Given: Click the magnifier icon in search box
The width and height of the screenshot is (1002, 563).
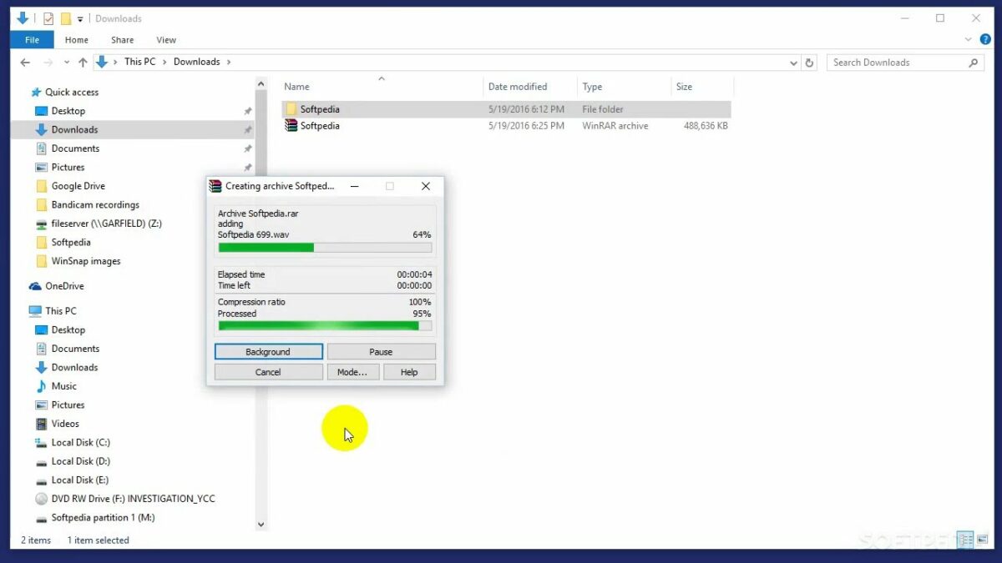Looking at the screenshot, I should [x=974, y=63].
